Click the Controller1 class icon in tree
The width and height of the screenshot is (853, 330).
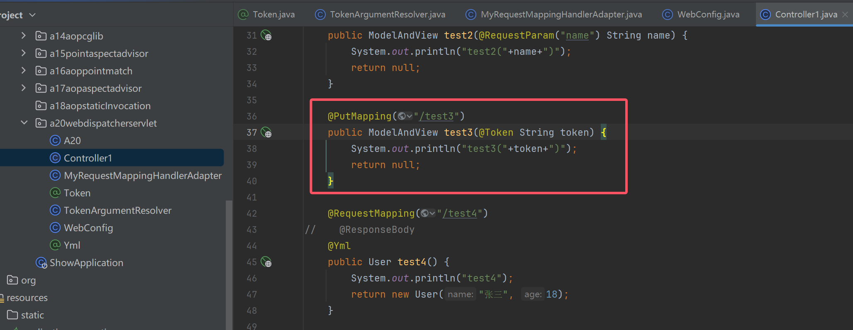(55, 158)
